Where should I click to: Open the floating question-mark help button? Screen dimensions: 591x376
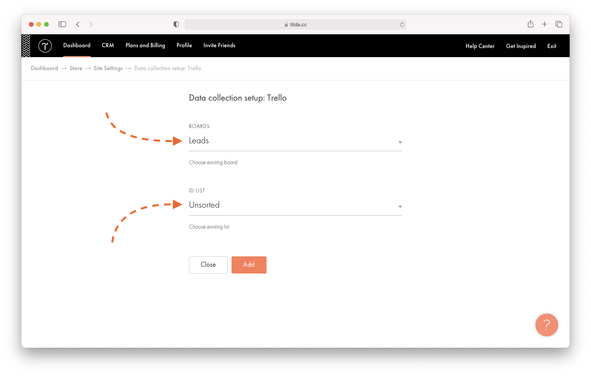[546, 325]
